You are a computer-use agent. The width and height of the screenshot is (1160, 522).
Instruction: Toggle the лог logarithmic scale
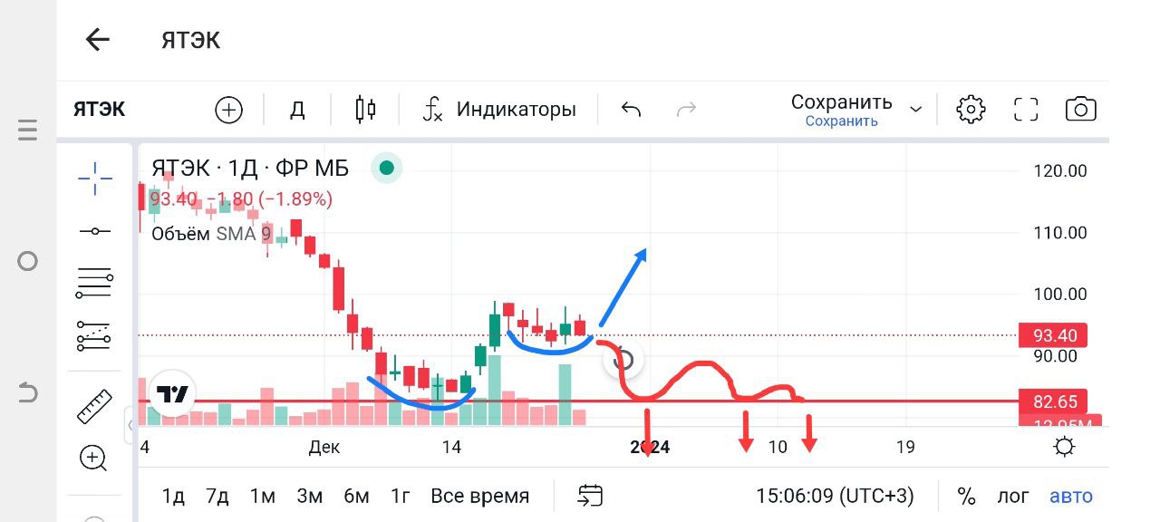[x=1013, y=496]
